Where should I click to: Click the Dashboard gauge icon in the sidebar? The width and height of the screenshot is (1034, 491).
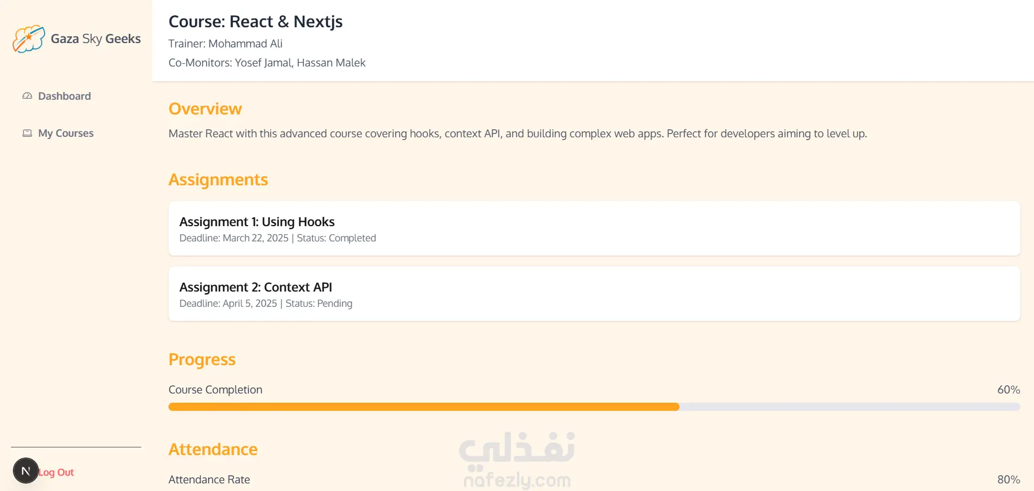tap(27, 96)
